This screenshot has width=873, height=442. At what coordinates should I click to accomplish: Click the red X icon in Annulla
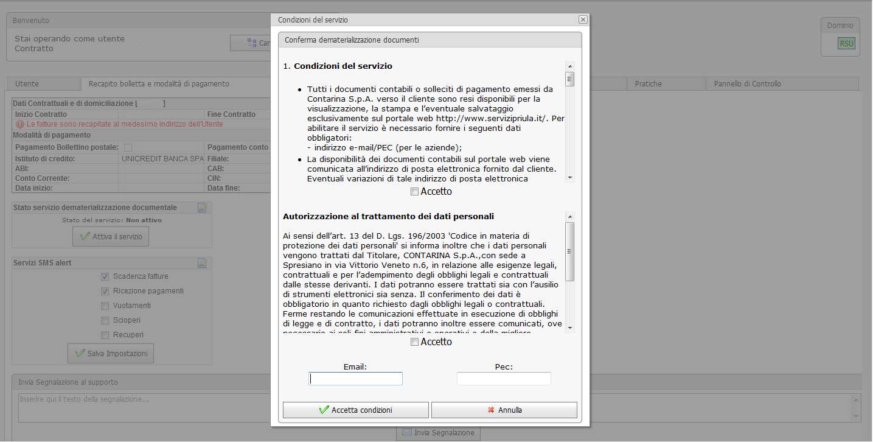tap(491, 410)
